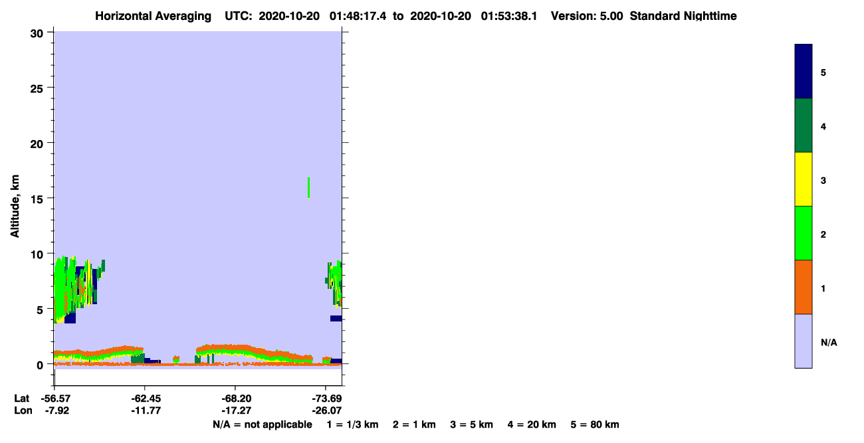Click the end time '01:53:38.1'
This screenshot has height=443, width=864.
(x=508, y=16)
